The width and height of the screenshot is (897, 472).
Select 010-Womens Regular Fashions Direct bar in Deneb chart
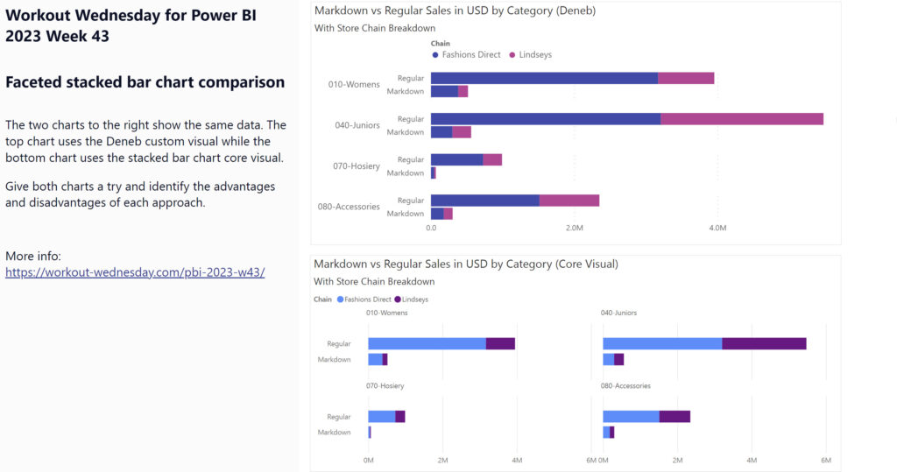tap(543, 78)
